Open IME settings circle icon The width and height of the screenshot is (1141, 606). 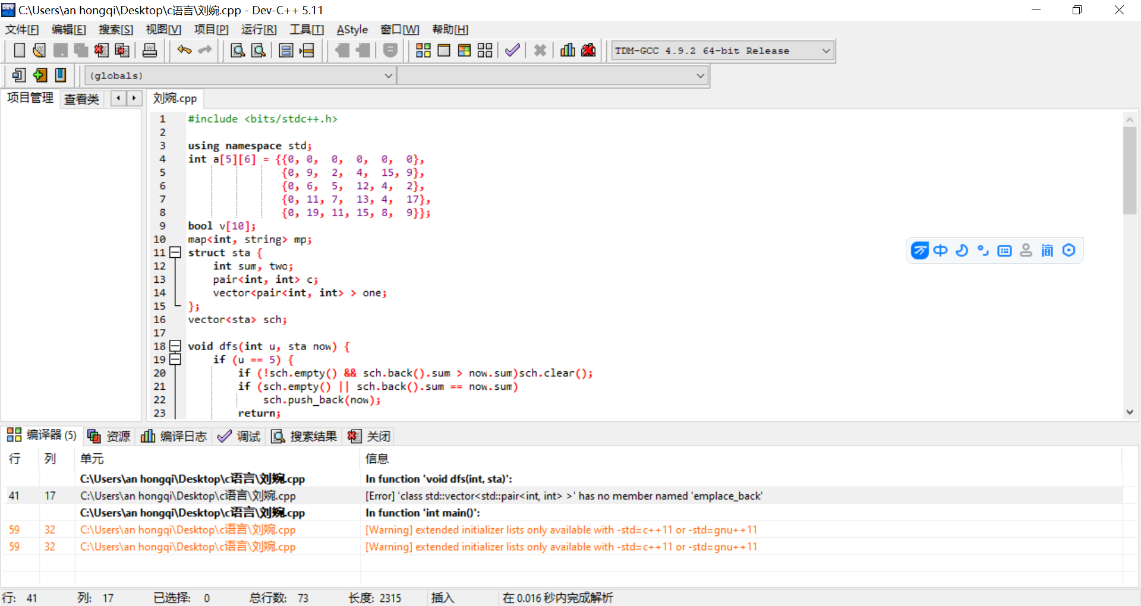(1068, 251)
